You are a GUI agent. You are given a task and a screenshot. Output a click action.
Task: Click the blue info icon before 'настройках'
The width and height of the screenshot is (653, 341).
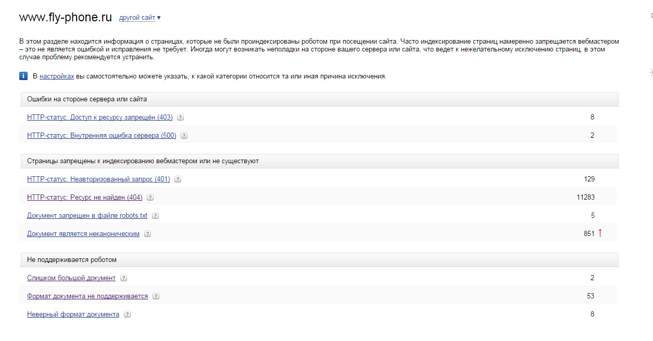(x=23, y=76)
